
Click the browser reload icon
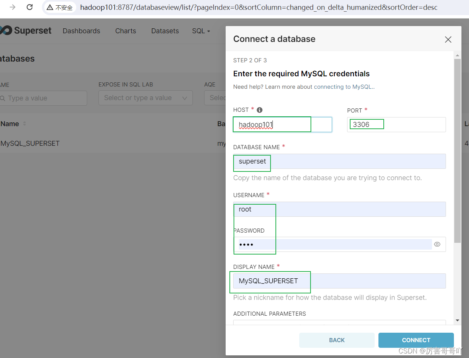click(30, 7)
